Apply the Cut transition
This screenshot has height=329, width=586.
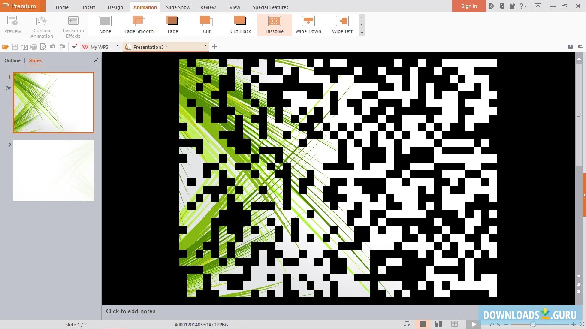pyautogui.click(x=207, y=25)
